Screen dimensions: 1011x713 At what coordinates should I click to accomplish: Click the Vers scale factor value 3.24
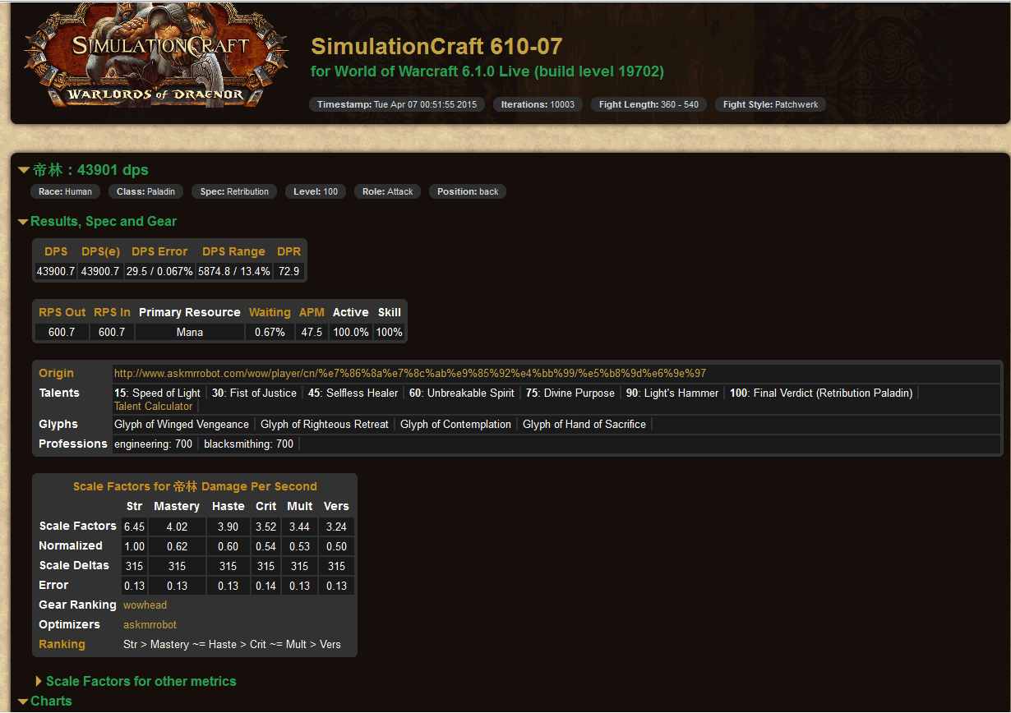[336, 527]
